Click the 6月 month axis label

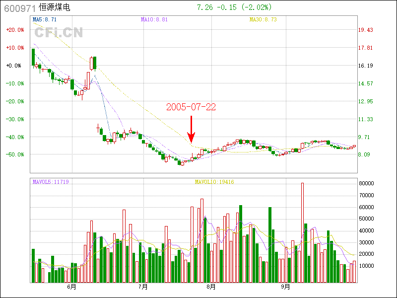pos(71,287)
